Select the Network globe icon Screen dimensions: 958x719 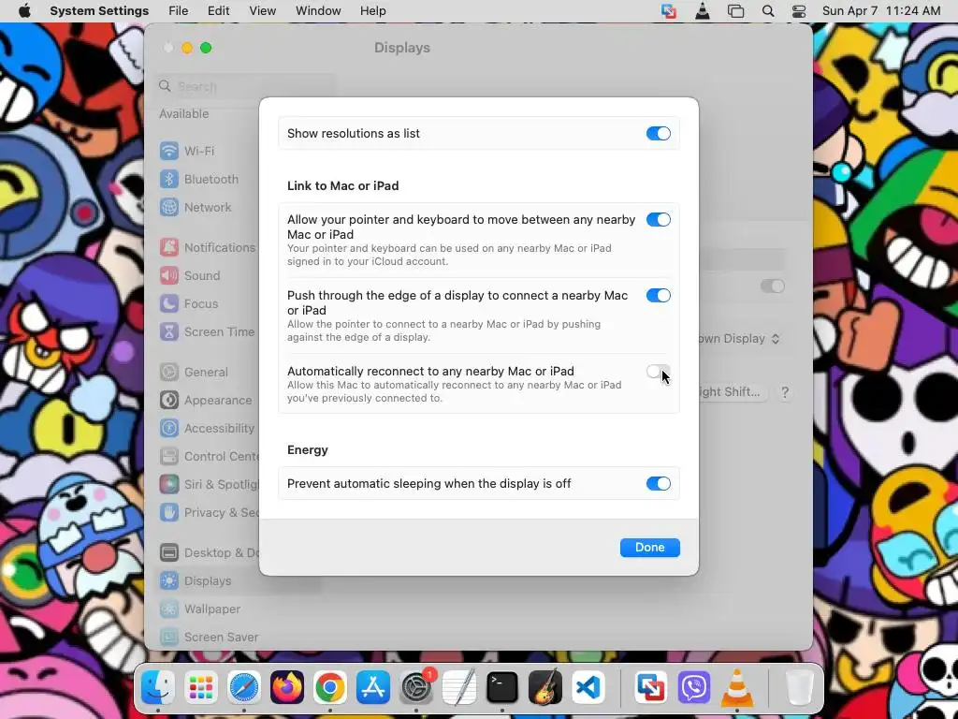[x=169, y=207]
